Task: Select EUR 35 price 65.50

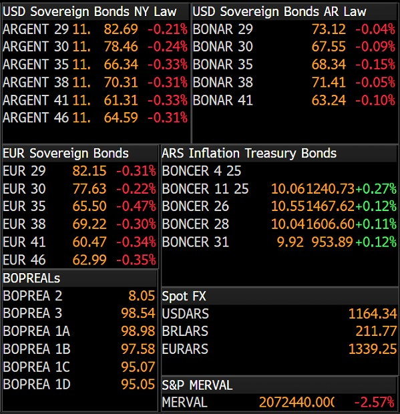Action: [x=89, y=206]
